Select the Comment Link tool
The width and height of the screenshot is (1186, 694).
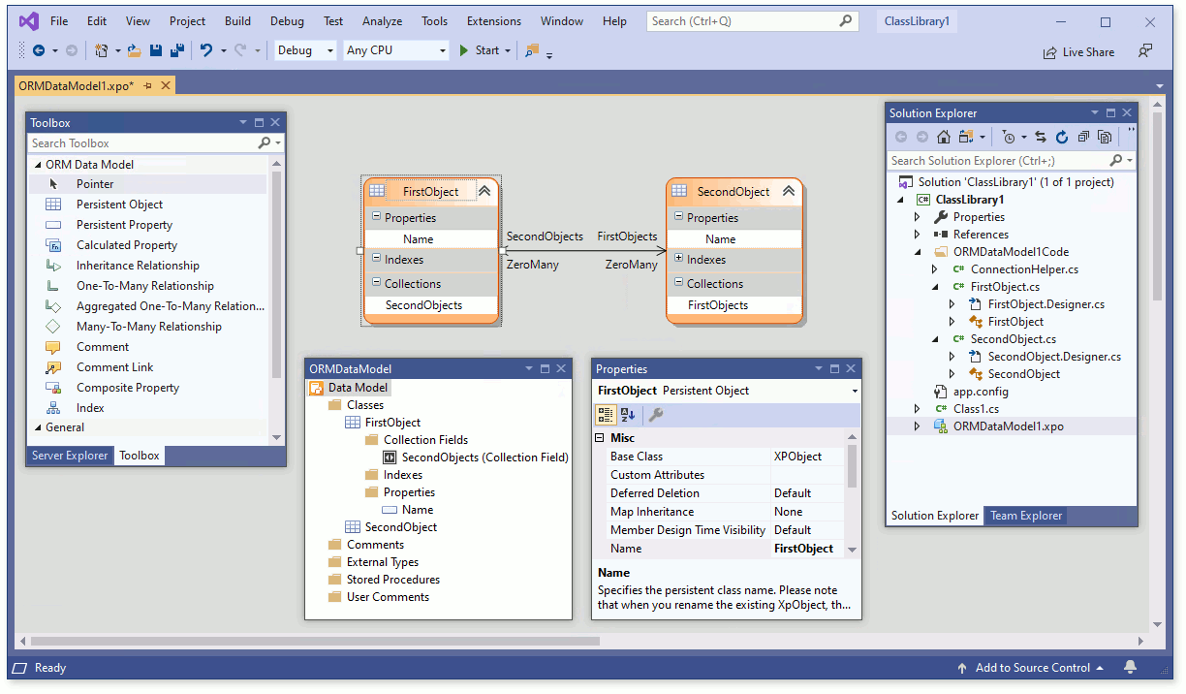click(x=146, y=367)
